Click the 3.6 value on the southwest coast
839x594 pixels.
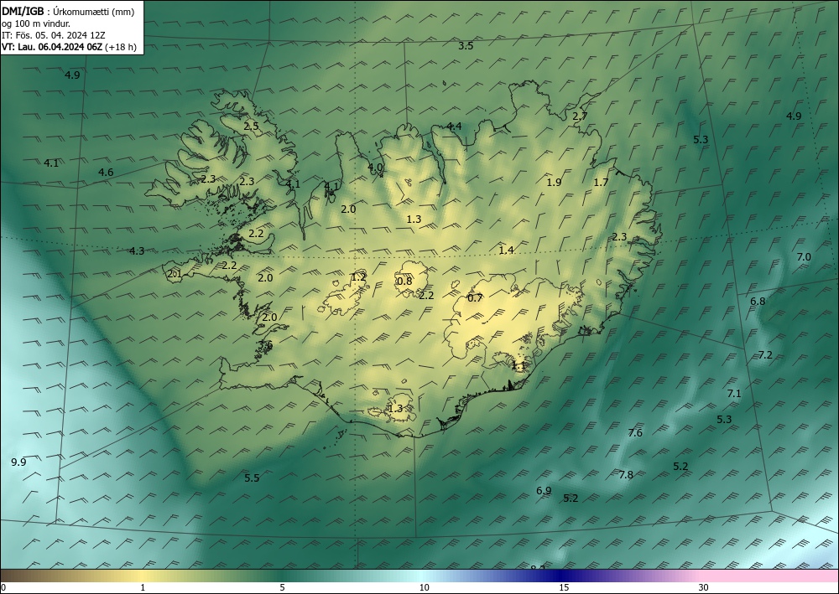point(265,345)
